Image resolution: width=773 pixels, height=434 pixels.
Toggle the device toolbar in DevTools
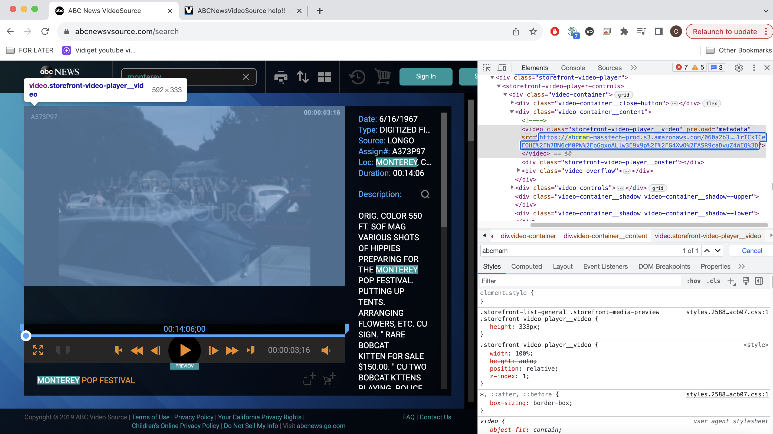(x=502, y=67)
